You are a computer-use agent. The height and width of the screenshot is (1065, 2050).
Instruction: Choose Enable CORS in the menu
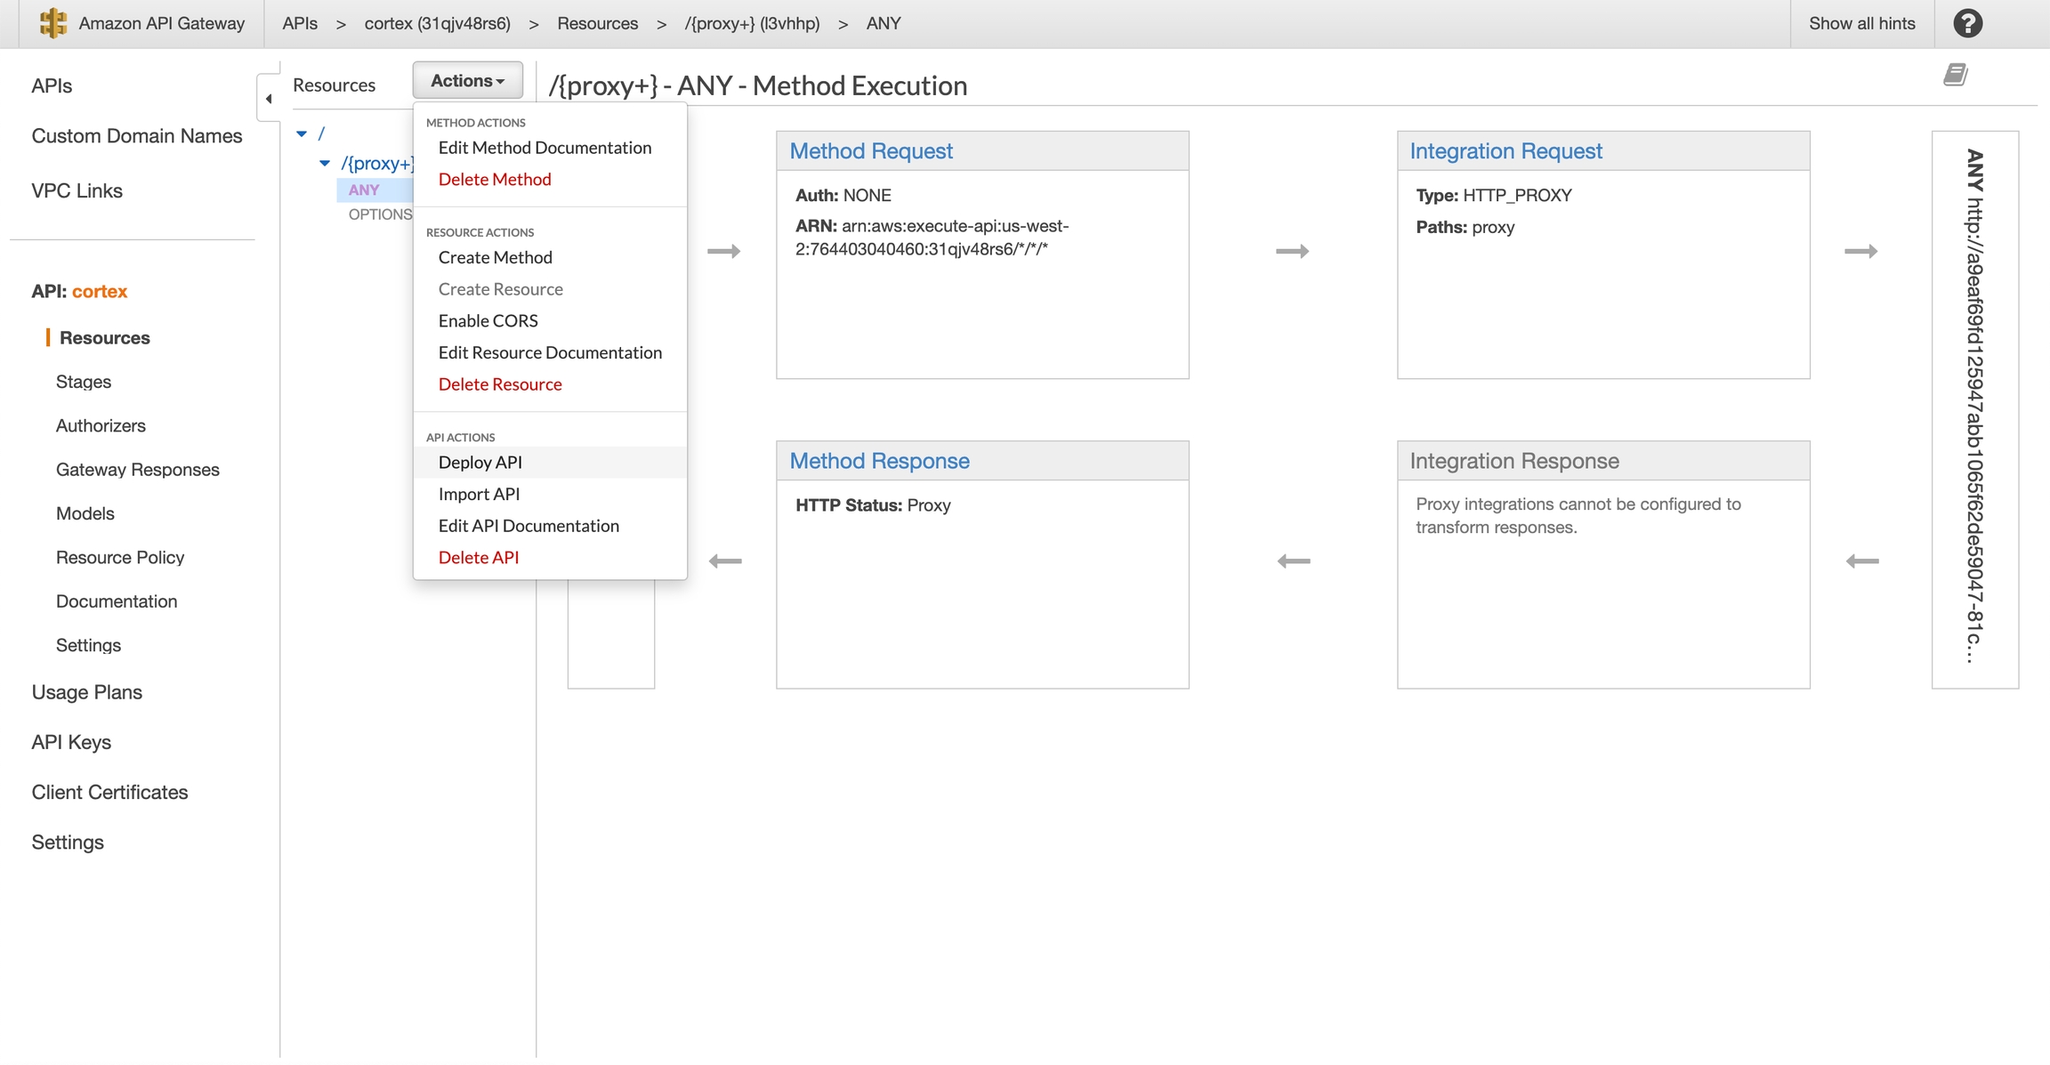point(488,320)
